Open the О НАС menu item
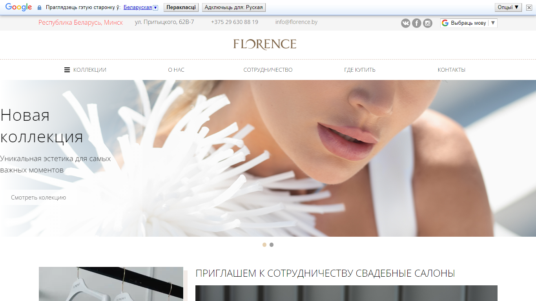The width and height of the screenshot is (536, 301). [x=176, y=70]
